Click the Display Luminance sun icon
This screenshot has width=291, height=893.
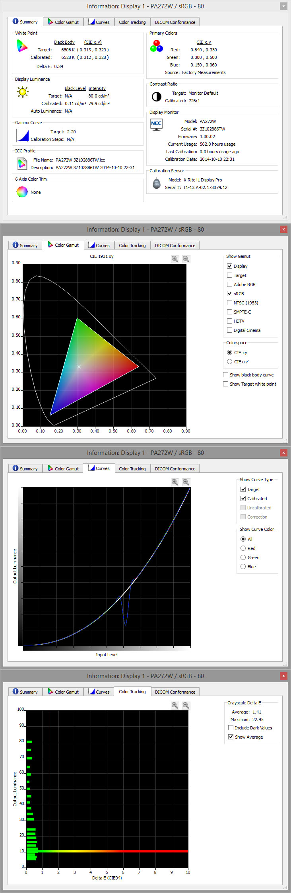(x=23, y=92)
